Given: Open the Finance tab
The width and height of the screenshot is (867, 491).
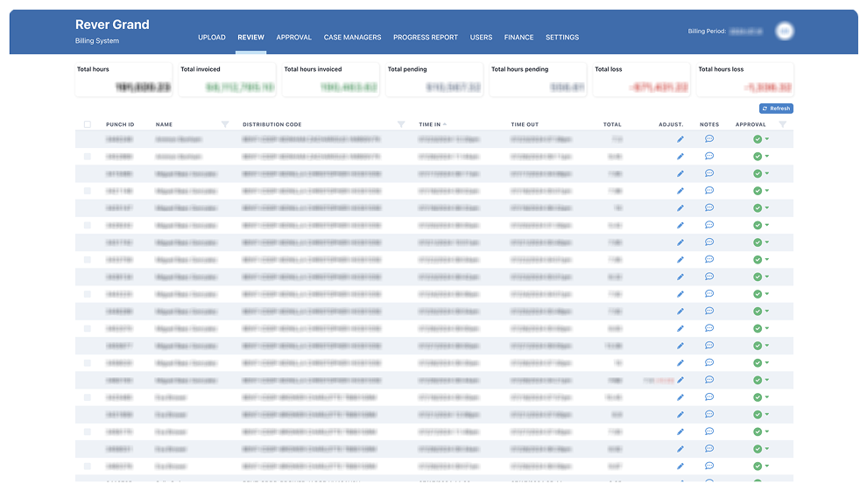Looking at the screenshot, I should tap(518, 38).
